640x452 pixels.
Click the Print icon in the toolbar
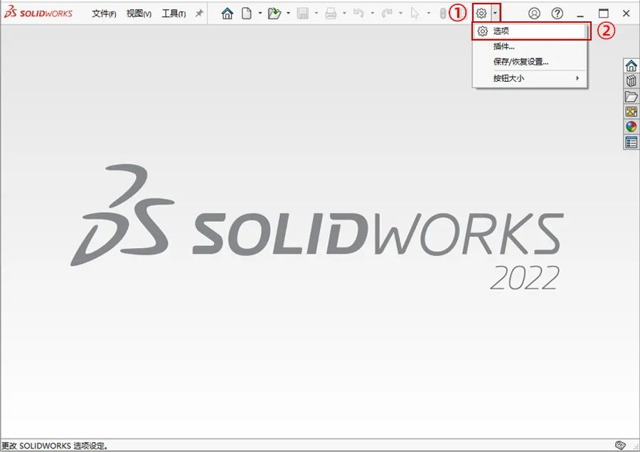(x=331, y=14)
